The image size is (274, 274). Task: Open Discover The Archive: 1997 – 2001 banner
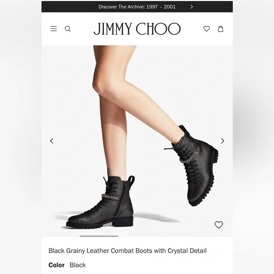coord(137,7)
